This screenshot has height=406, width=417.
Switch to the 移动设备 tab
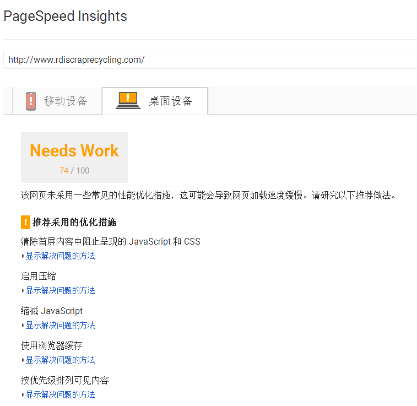tap(57, 101)
